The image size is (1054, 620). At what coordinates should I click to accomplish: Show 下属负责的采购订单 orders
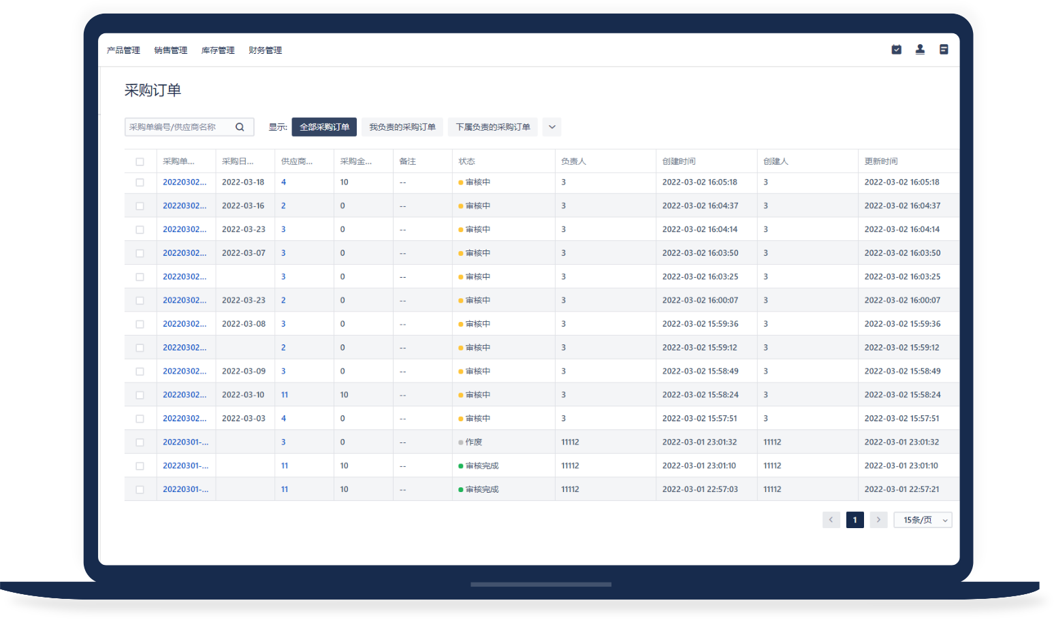pyautogui.click(x=492, y=127)
